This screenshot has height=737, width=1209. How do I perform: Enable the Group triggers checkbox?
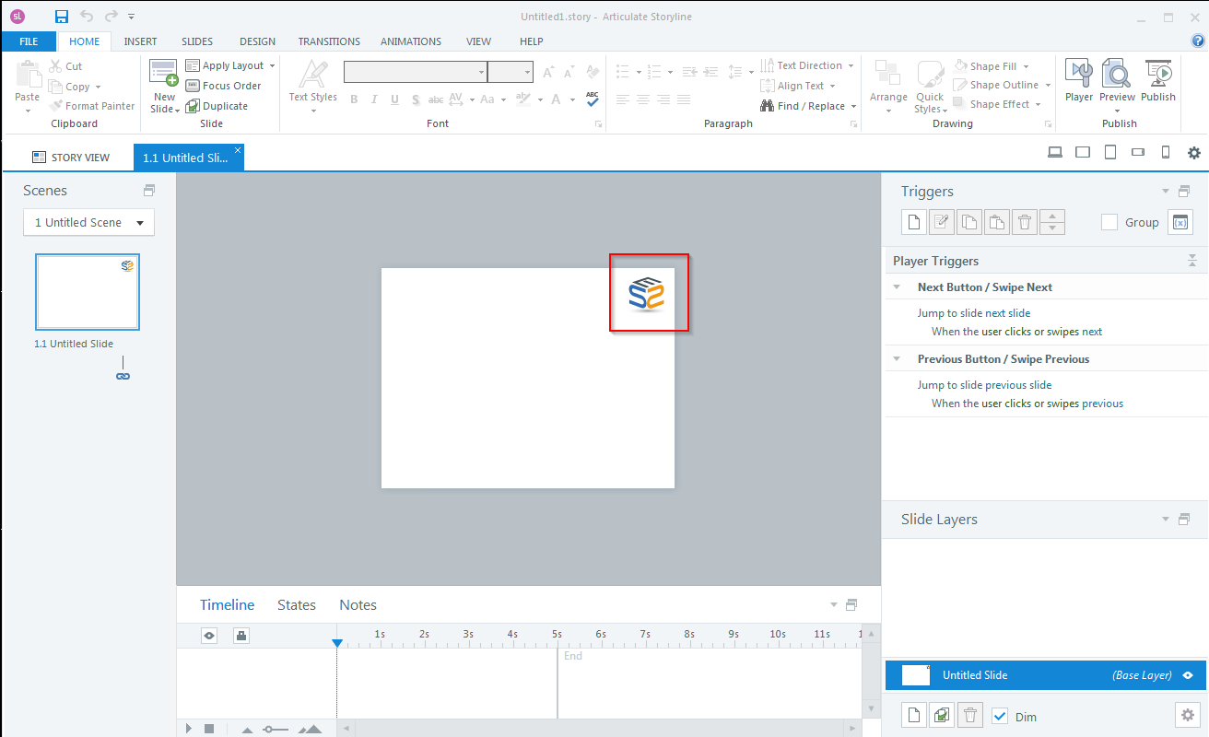[1109, 222]
